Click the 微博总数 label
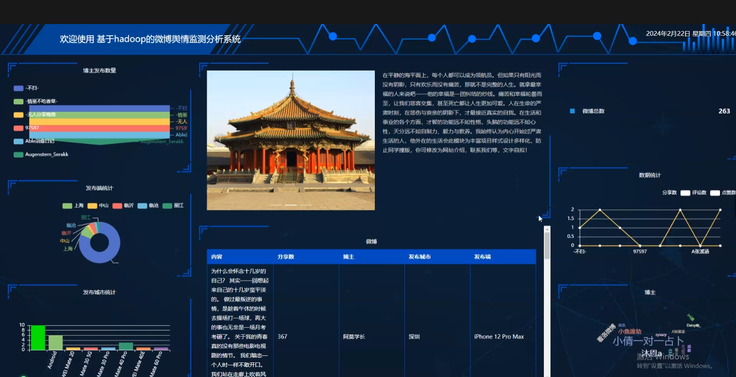 tap(593, 111)
